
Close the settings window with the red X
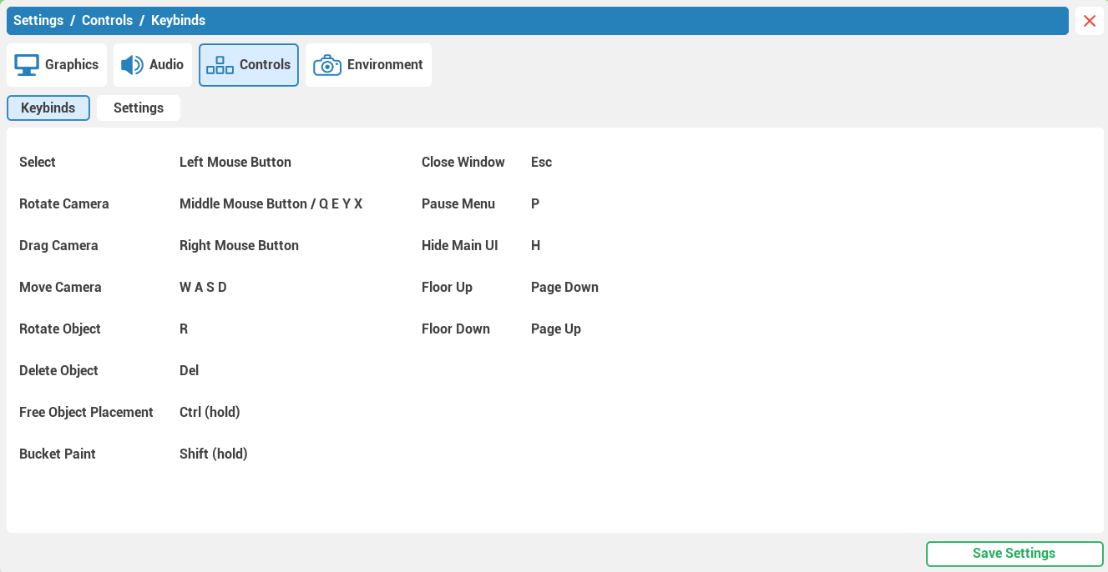(1090, 21)
